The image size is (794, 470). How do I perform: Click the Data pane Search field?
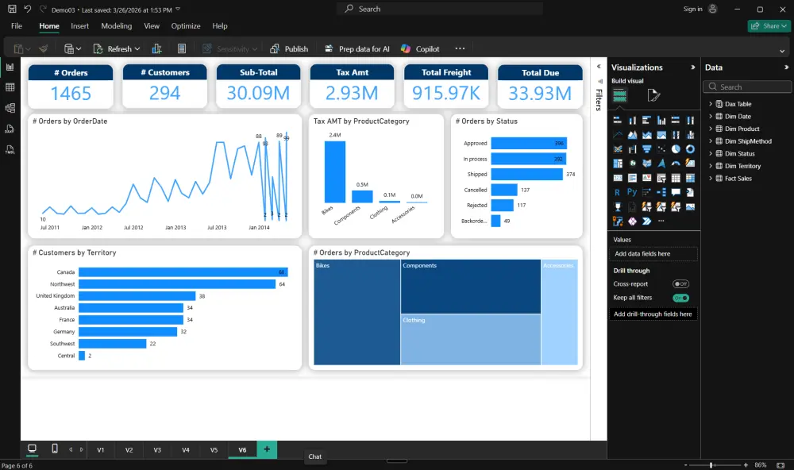click(x=747, y=87)
